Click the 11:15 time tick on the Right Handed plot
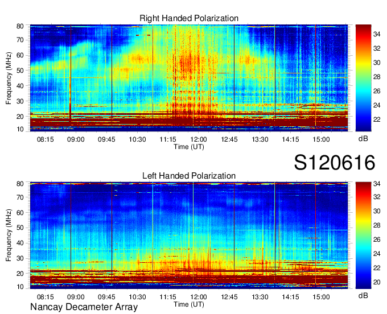The width and height of the screenshot is (387, 314). tap(168, 139)
